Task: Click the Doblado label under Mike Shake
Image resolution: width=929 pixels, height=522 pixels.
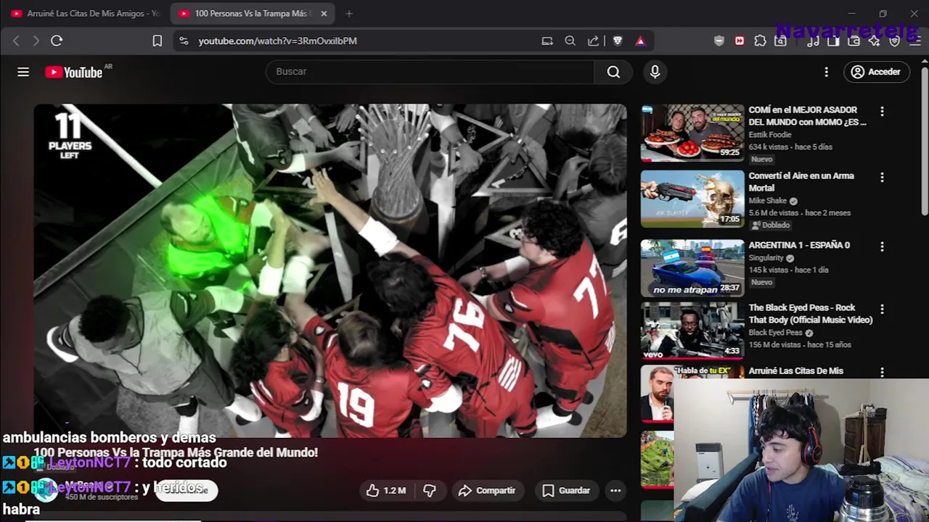Action: point(770,225)
